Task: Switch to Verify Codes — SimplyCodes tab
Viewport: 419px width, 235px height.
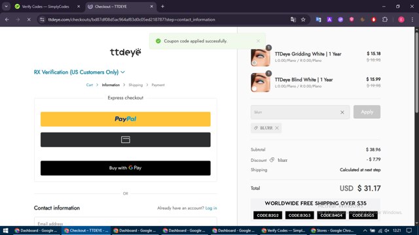Action: click(x=45, y=7)
